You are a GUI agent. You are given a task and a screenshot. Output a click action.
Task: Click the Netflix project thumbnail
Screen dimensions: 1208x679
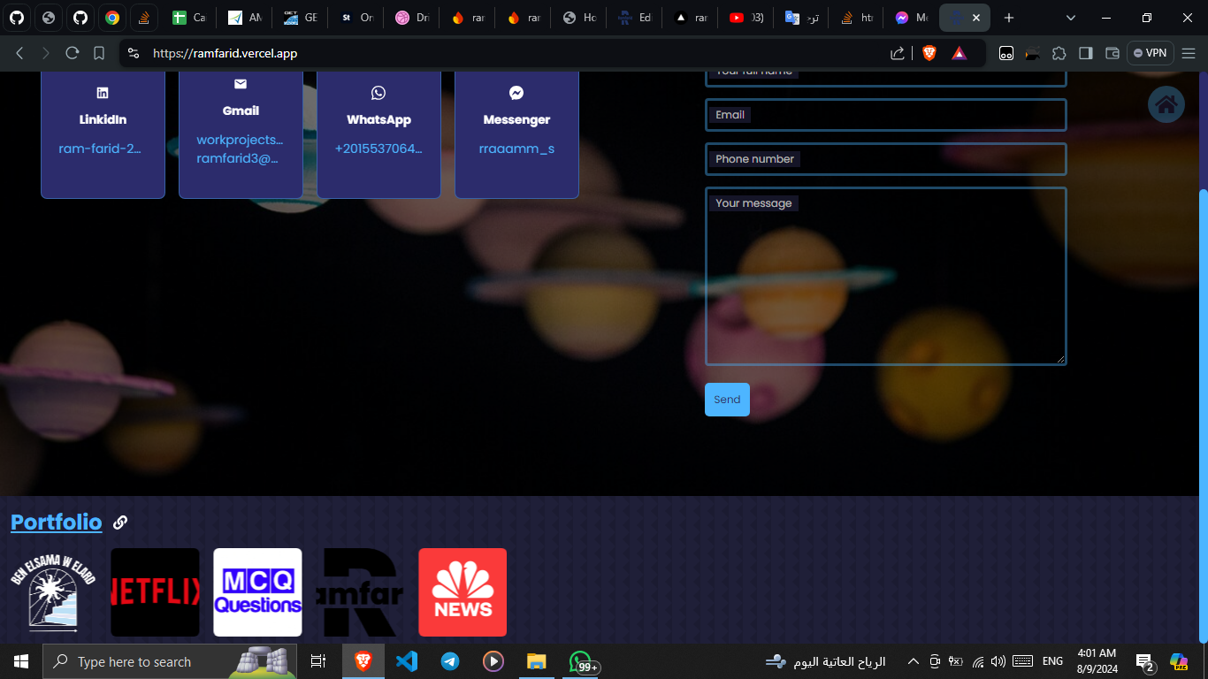coord(155,592)
